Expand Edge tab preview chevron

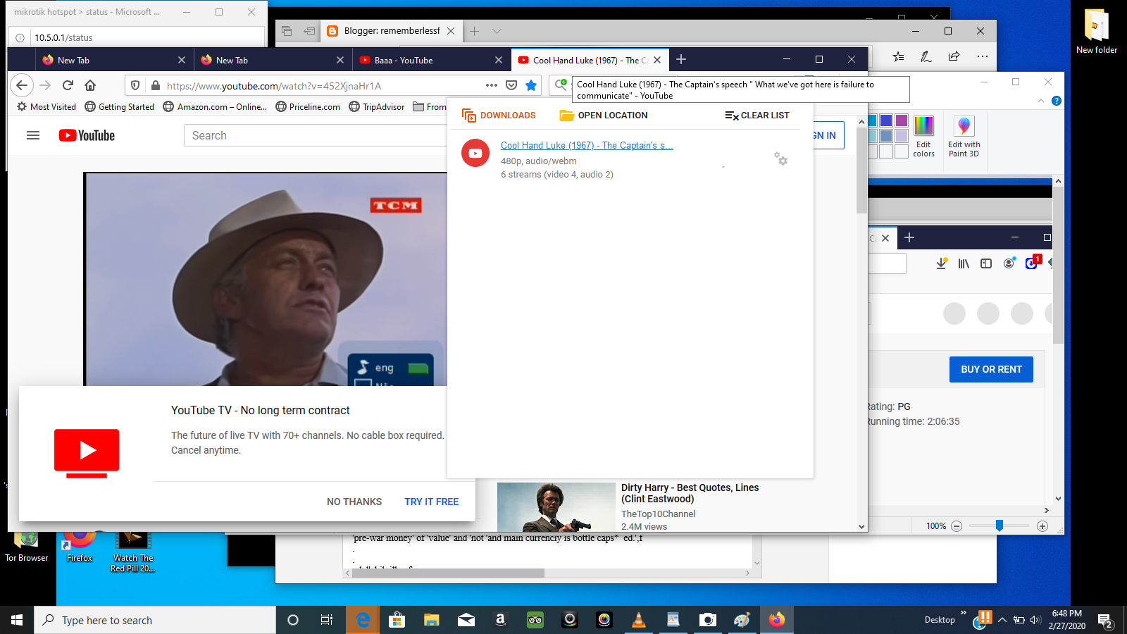497,31
